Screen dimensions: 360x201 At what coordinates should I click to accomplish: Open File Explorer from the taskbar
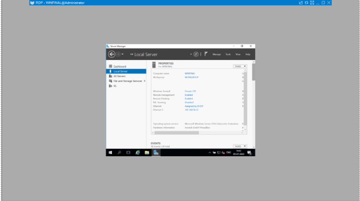147,152
